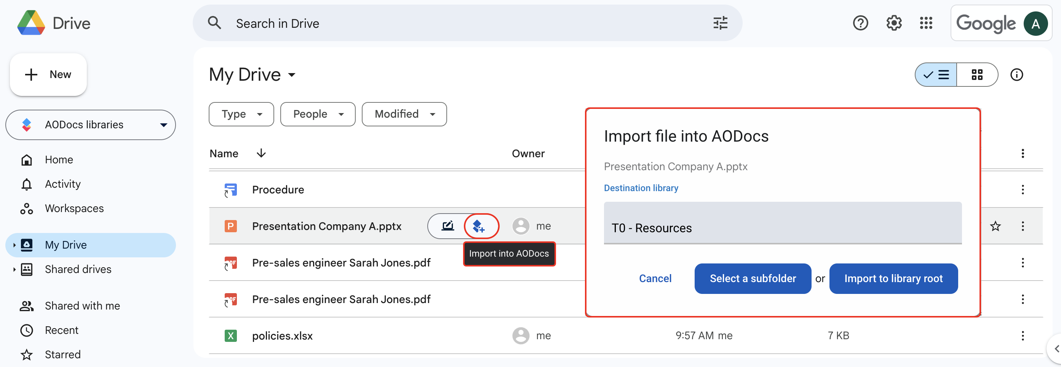Expand My Drive tree in sidebar
Image resolution: width=1061 pixels, height=367 pixels.
pos(14,245)
